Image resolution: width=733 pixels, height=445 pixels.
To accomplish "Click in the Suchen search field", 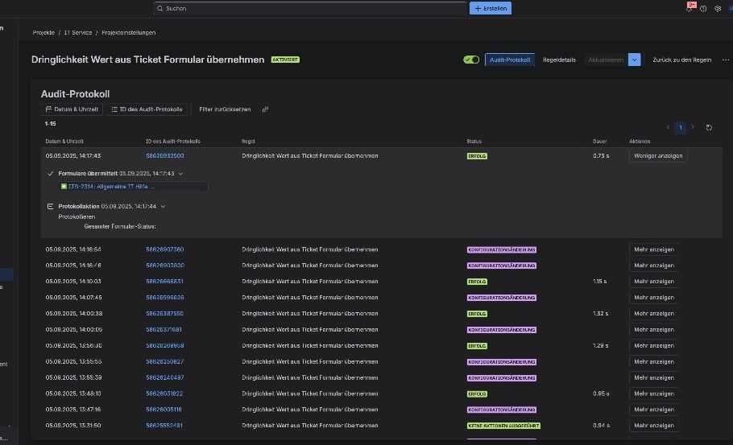I will coord(311,8).
